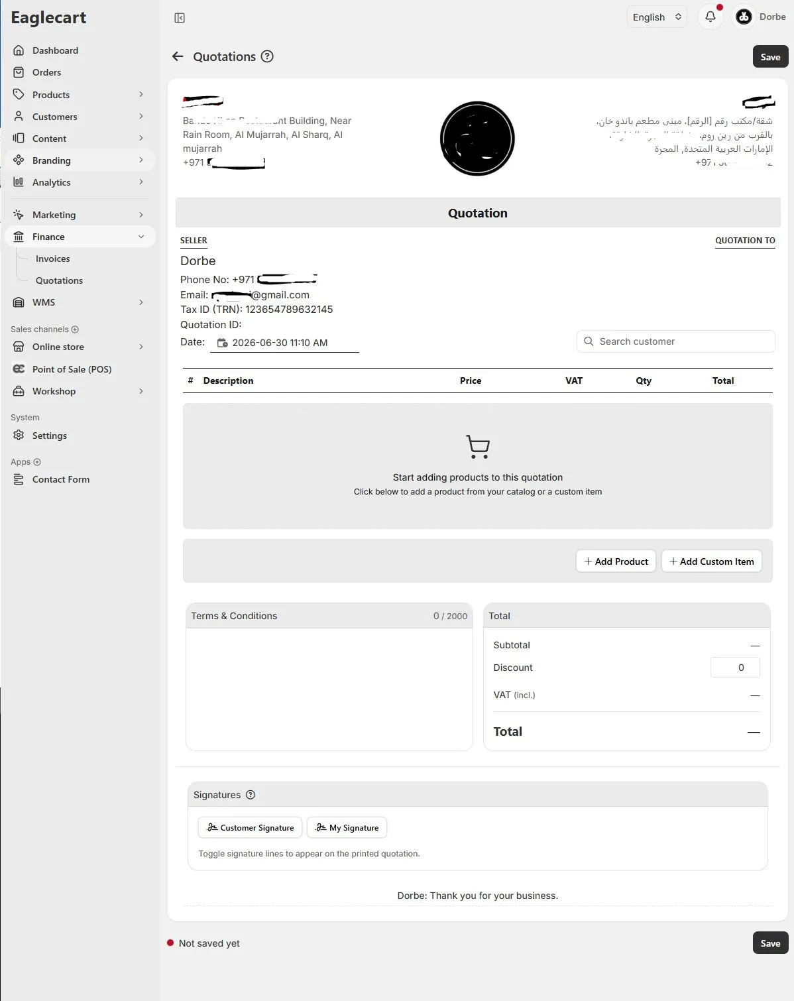This screenshot has width=794, height=1001.
Task: Click the Discount value field
Action: point(735,668)
